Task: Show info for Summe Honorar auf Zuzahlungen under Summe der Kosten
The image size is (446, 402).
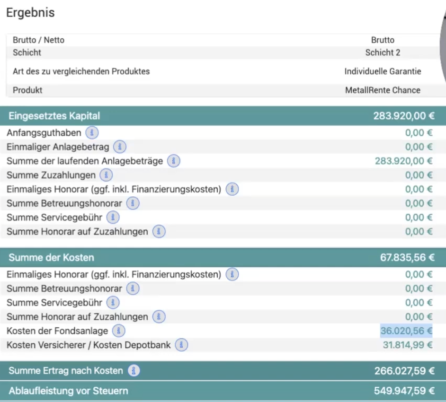Action: pos(159,317)
